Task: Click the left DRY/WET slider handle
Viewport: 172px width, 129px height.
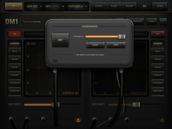Action: pos(56,105)
